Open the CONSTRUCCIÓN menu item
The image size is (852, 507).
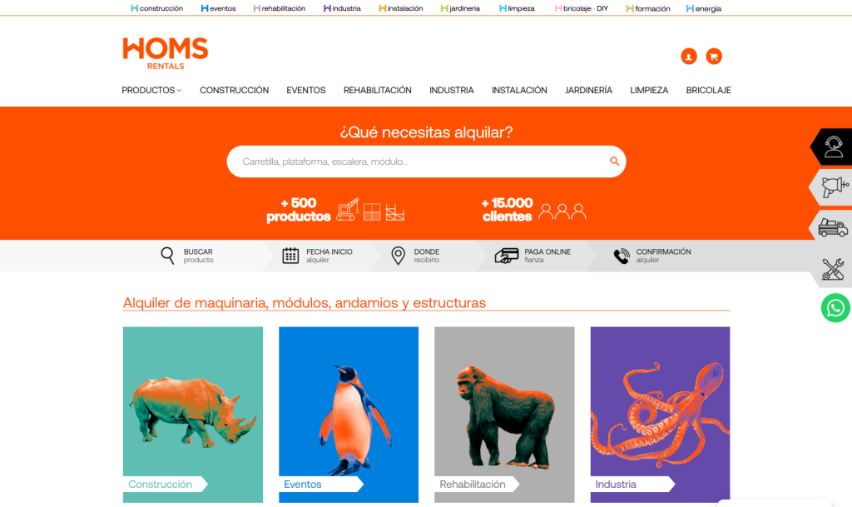[234, 90]
